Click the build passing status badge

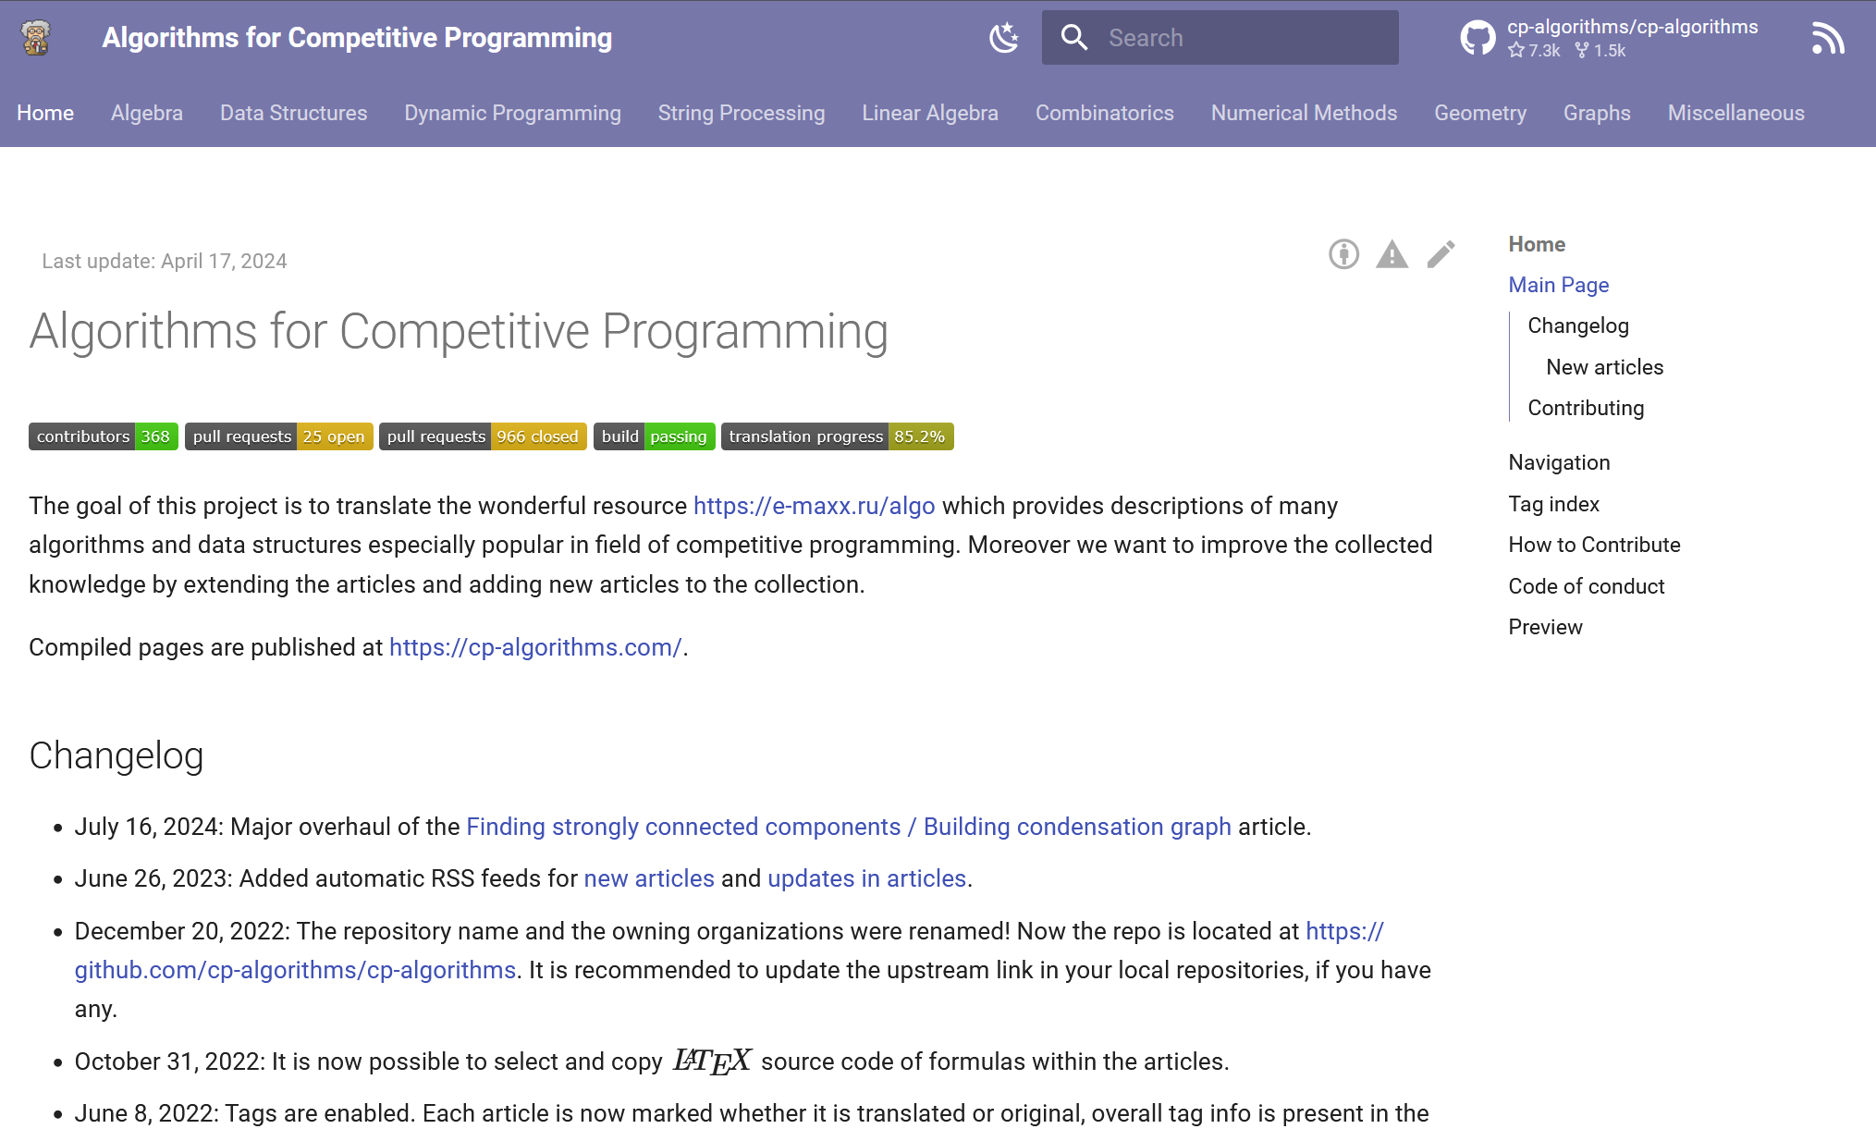[x=654, y=436]
